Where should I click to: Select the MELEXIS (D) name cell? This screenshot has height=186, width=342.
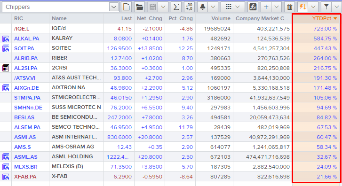click(77, 167)
